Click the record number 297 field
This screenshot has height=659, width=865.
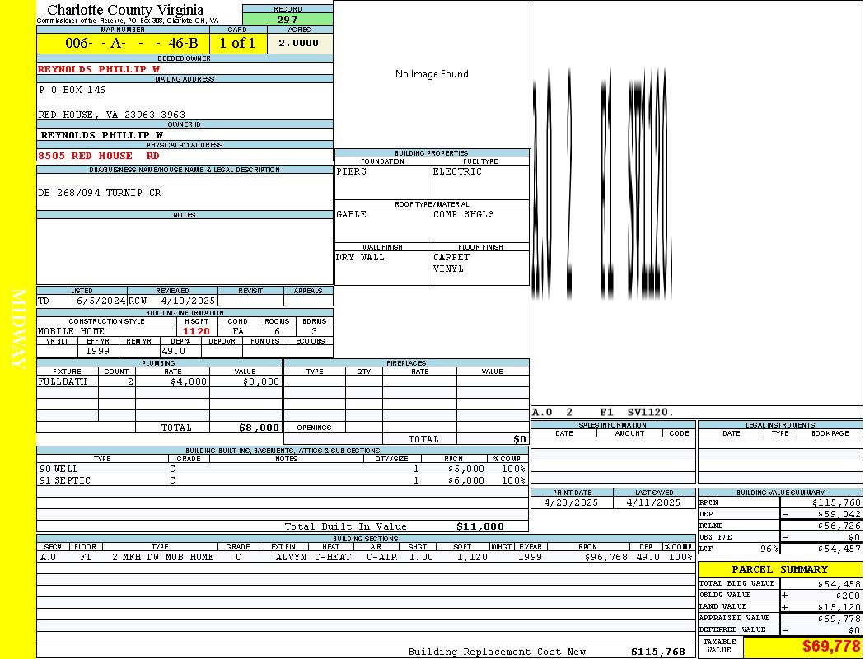click(288, 20)
